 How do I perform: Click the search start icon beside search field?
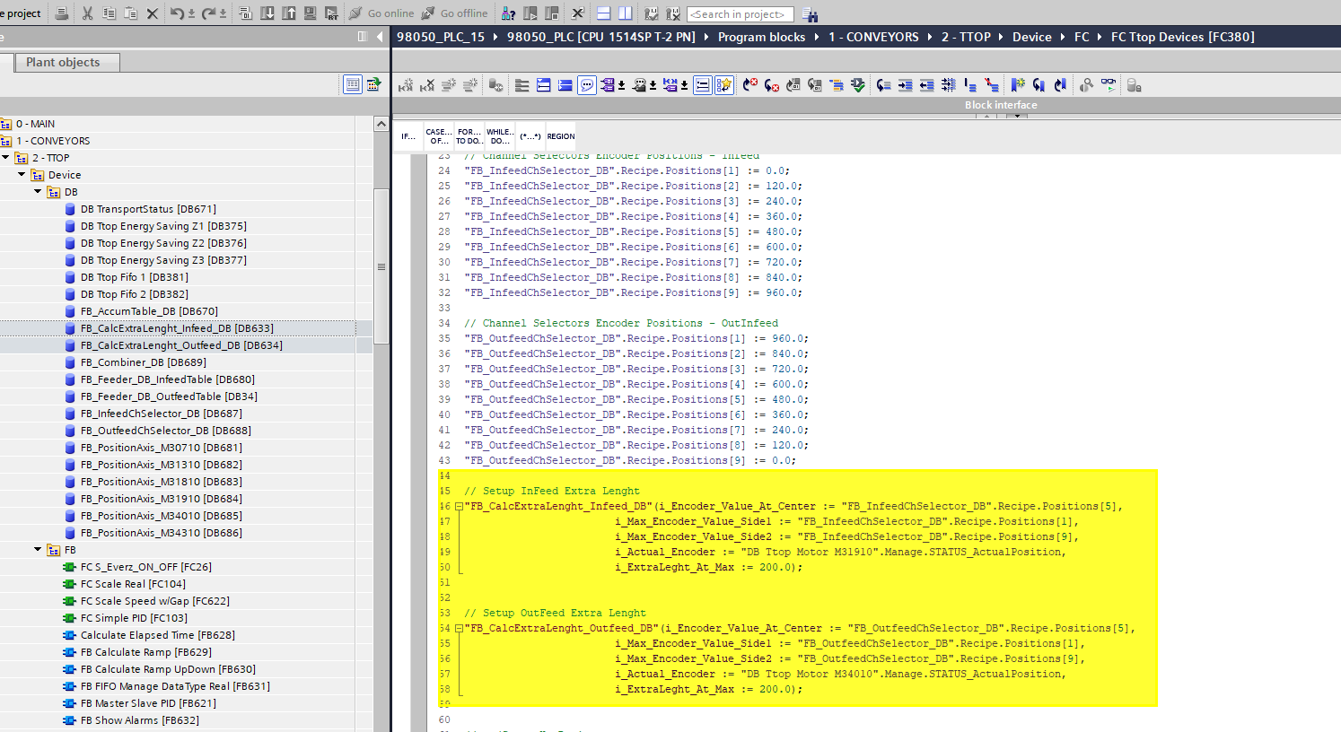[x=810, y=14]
